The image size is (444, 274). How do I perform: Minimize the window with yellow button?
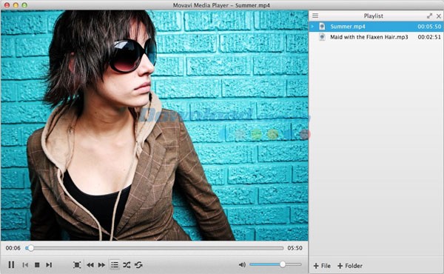click(16, 5)
